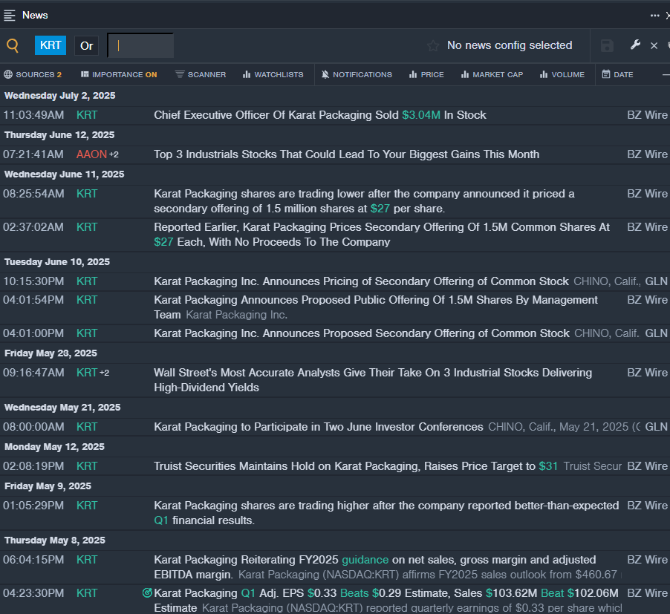Viewport: 670px width, 614px height.
Task: Open the Price filter
Action: [426, 75]
